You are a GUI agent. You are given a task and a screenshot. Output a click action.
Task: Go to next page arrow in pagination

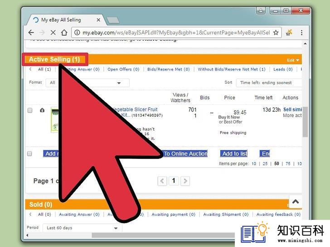(x=185, y=181)
